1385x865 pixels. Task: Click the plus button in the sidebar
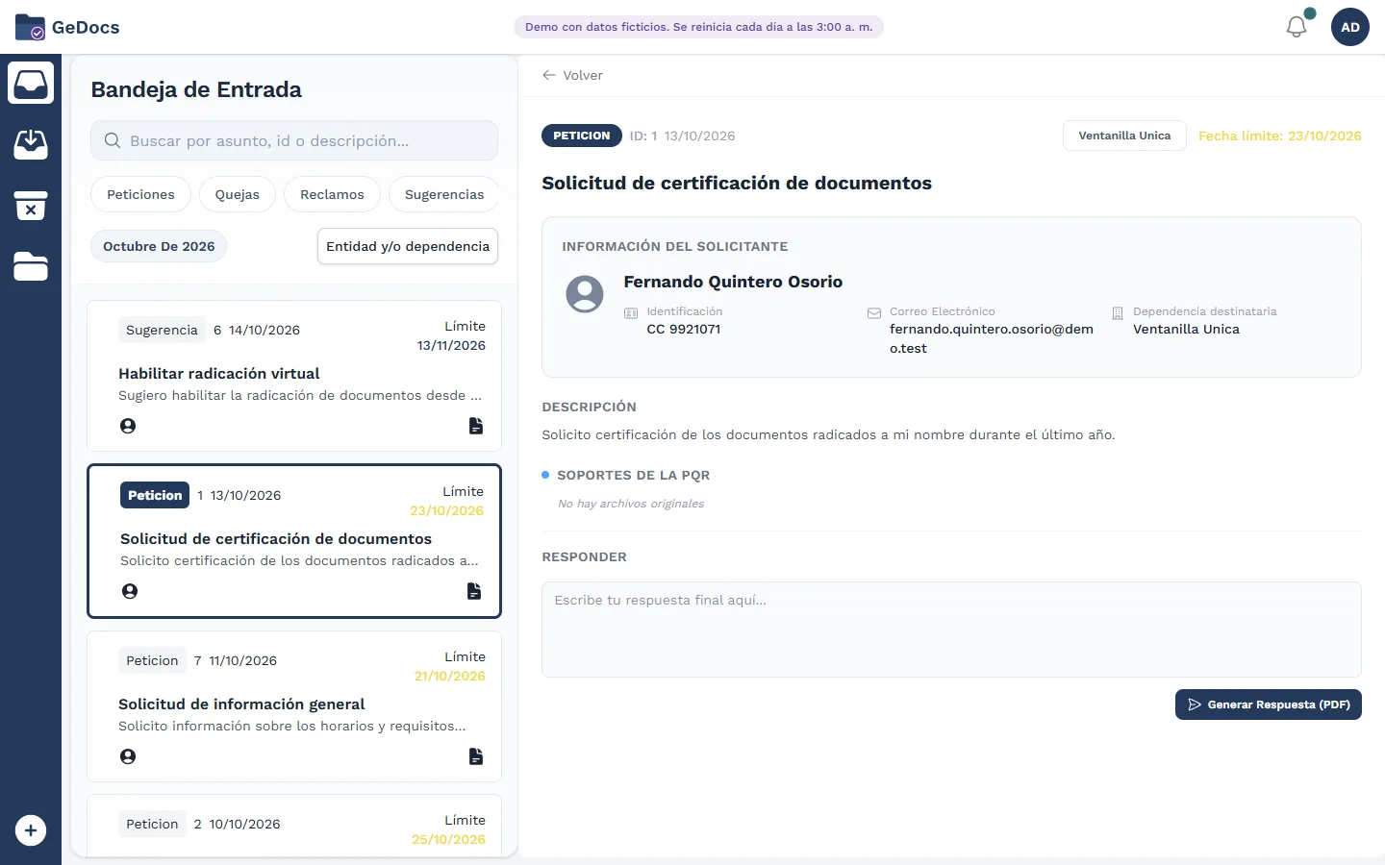click(x=31, y=830)
